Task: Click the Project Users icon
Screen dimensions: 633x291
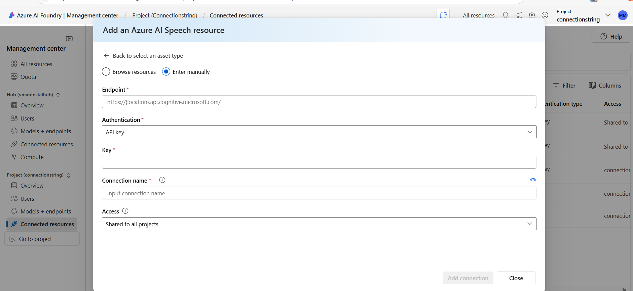Action: point(14,198)
